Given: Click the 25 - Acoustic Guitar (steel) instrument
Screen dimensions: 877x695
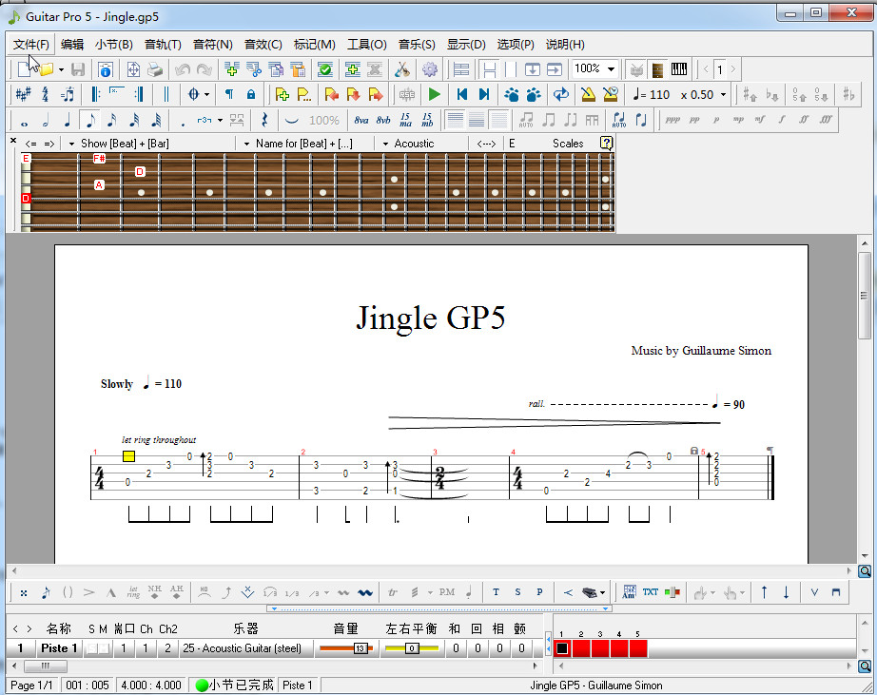Looking at the screenshot, I should click(x=243, y=648).
